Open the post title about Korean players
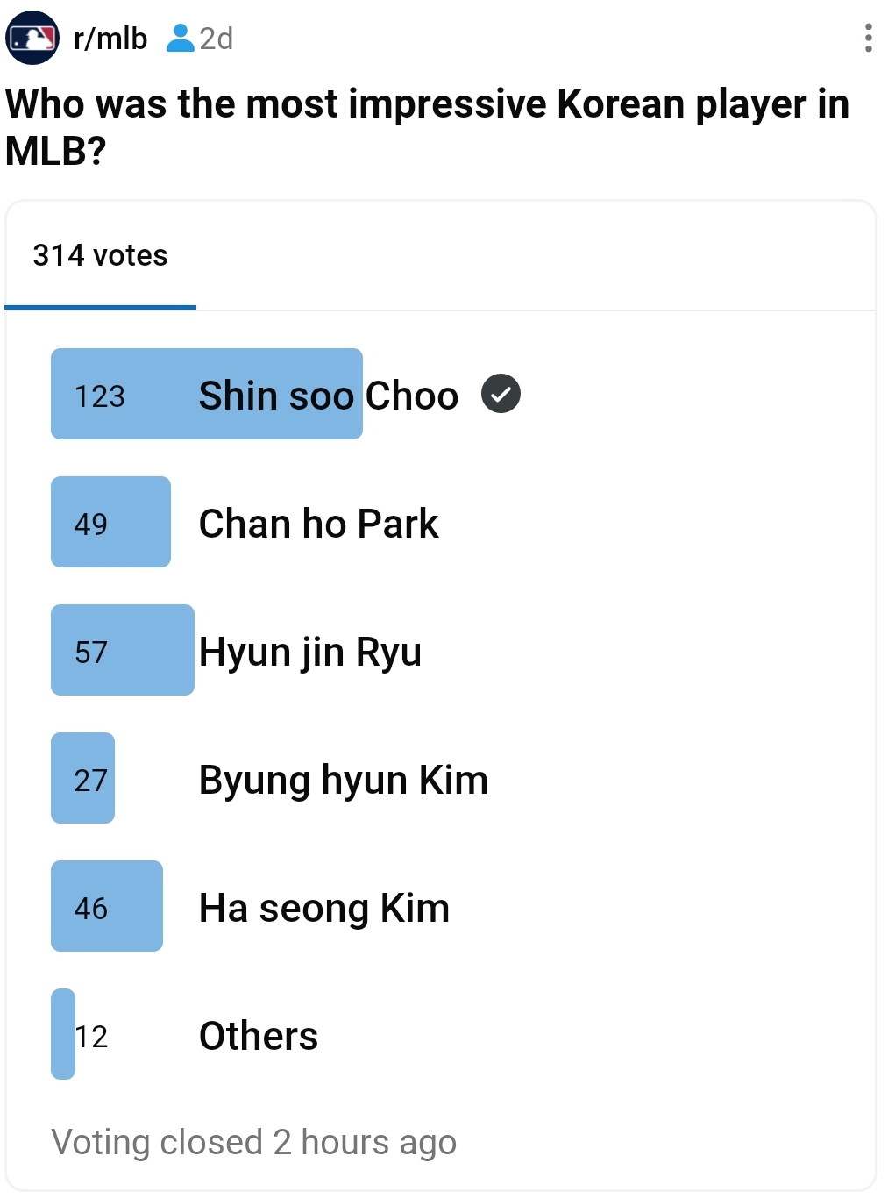 (427, 127)
